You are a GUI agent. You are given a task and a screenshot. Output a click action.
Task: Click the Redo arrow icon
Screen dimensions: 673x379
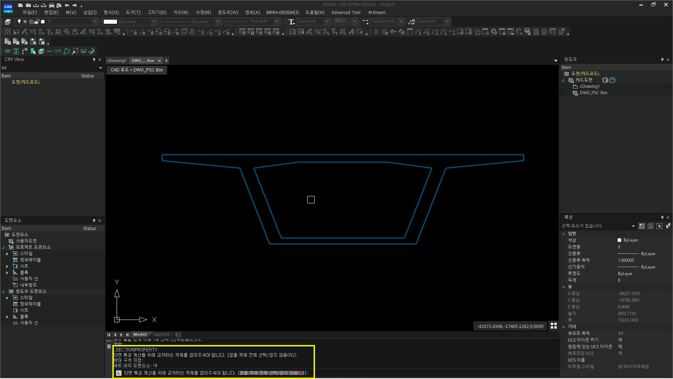point(75,5)
